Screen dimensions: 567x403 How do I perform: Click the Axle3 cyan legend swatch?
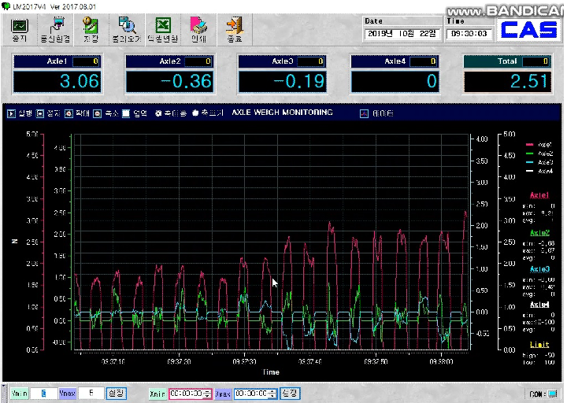[x=529, y=163]
